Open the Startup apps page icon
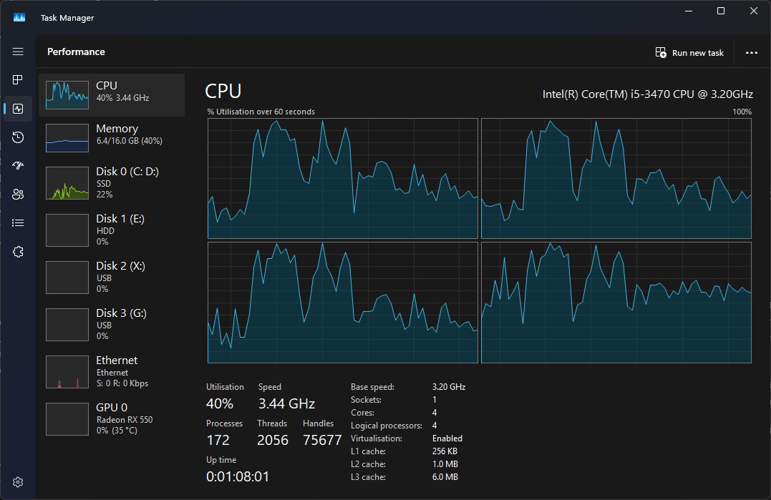Viewport: 771px width, 500px height. (18, 166)
